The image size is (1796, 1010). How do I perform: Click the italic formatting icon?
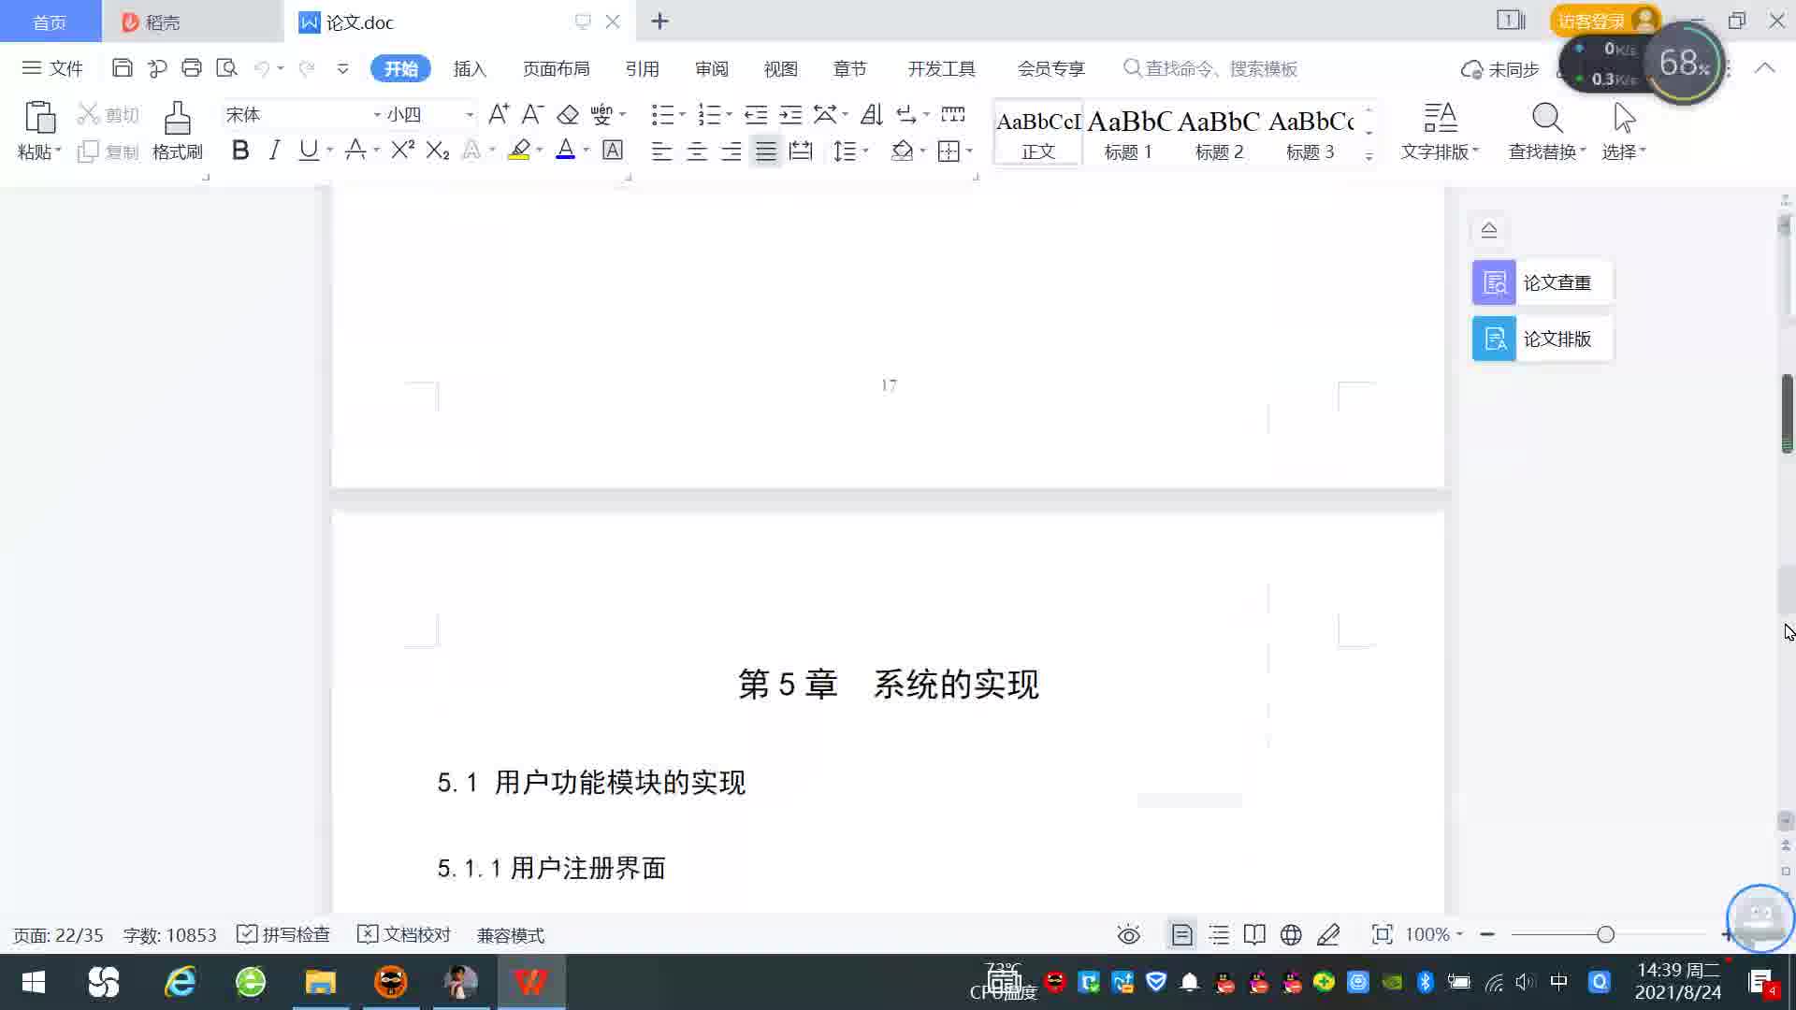tap(274, 151)
